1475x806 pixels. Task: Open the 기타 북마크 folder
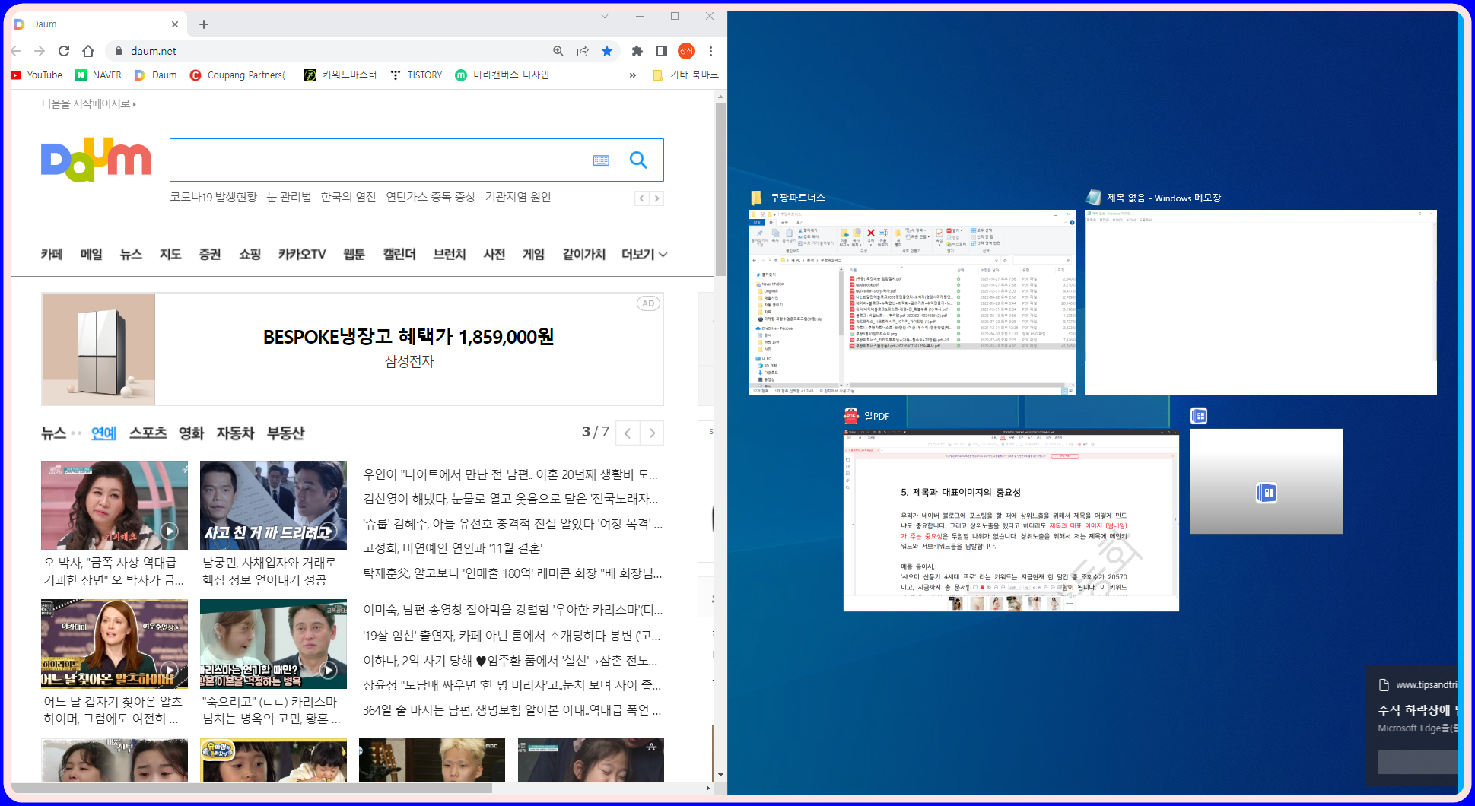685,75
